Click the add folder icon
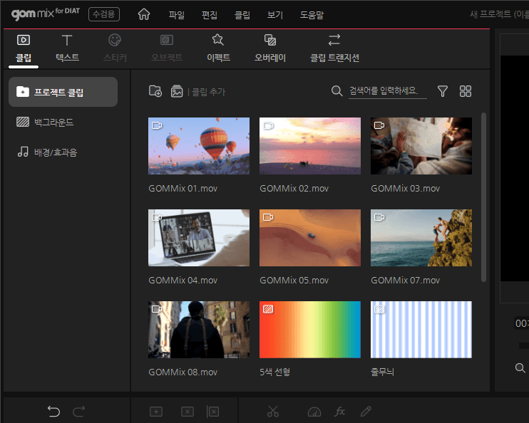 click(155, 91)
